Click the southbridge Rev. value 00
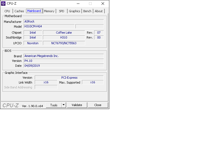The height and width of the screenshot is (153, 204). point(99,37)
